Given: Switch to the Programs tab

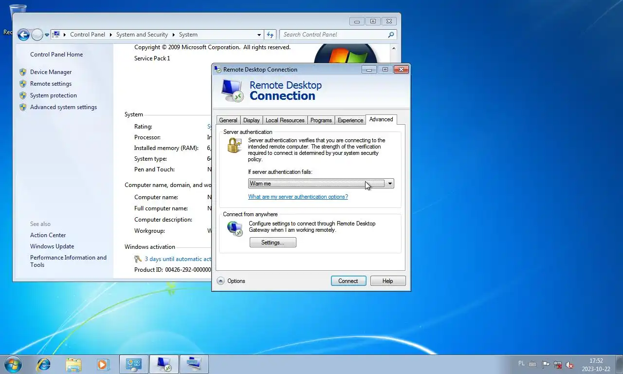Looking at the screenshot, I should tap(321, 120).
